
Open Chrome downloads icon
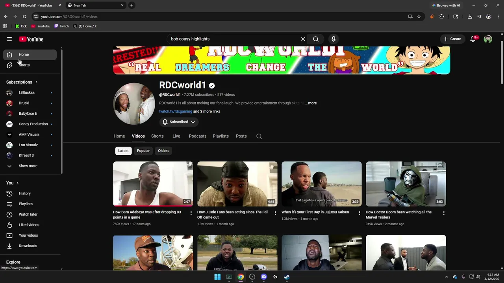470,17
